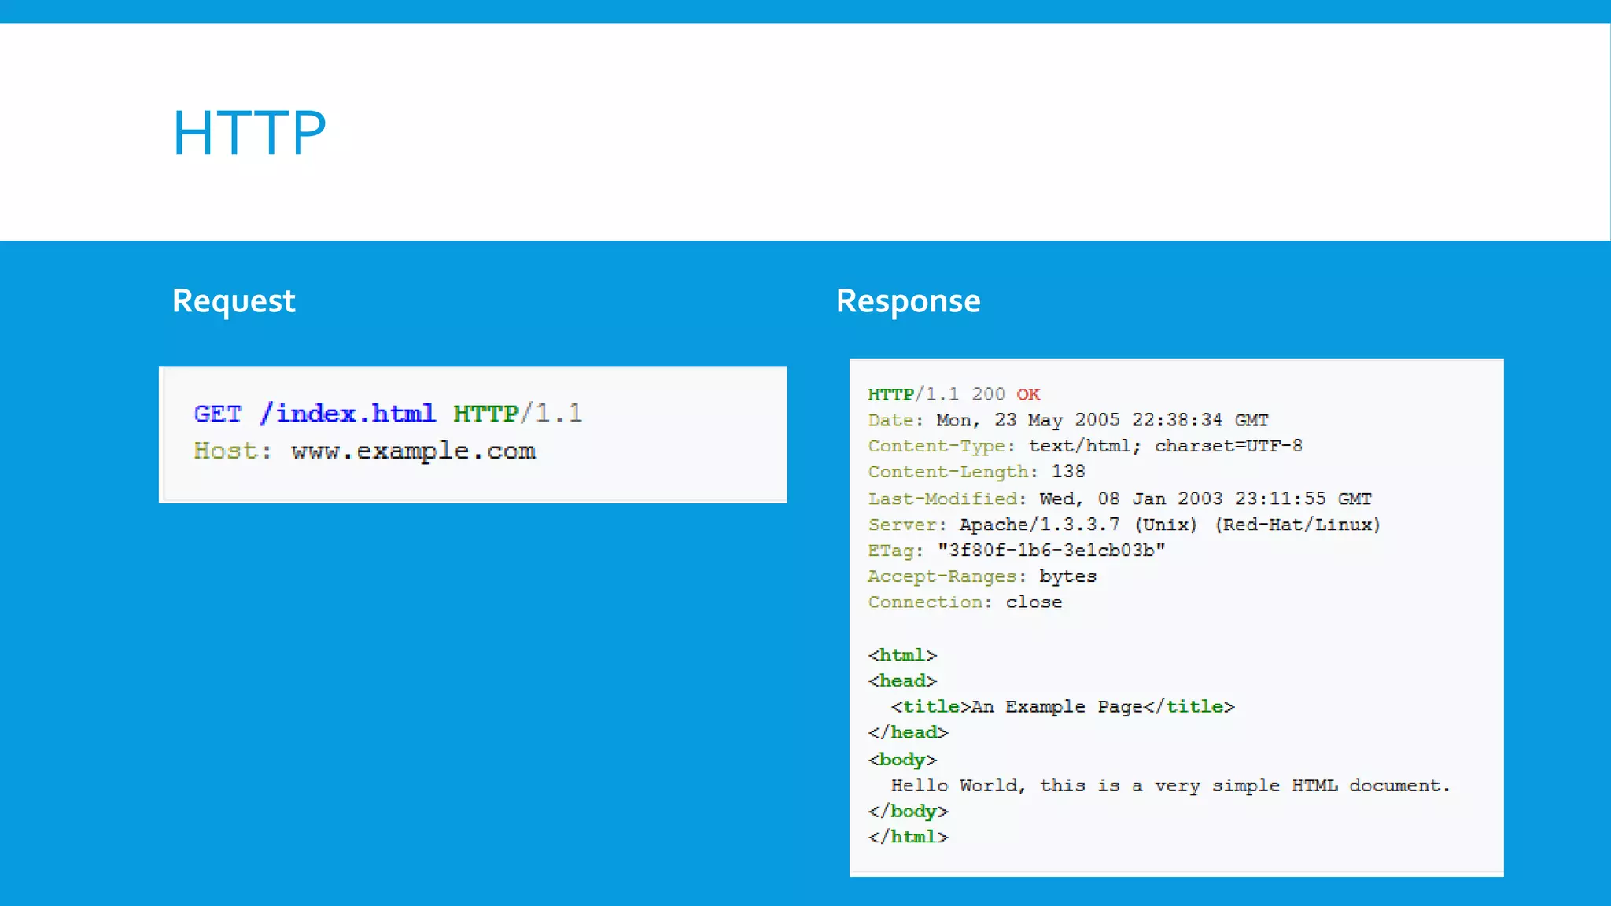This screenshot has width=1611, height=906.
Task: Click the closing </html> tag
Action: pos(908,838)
